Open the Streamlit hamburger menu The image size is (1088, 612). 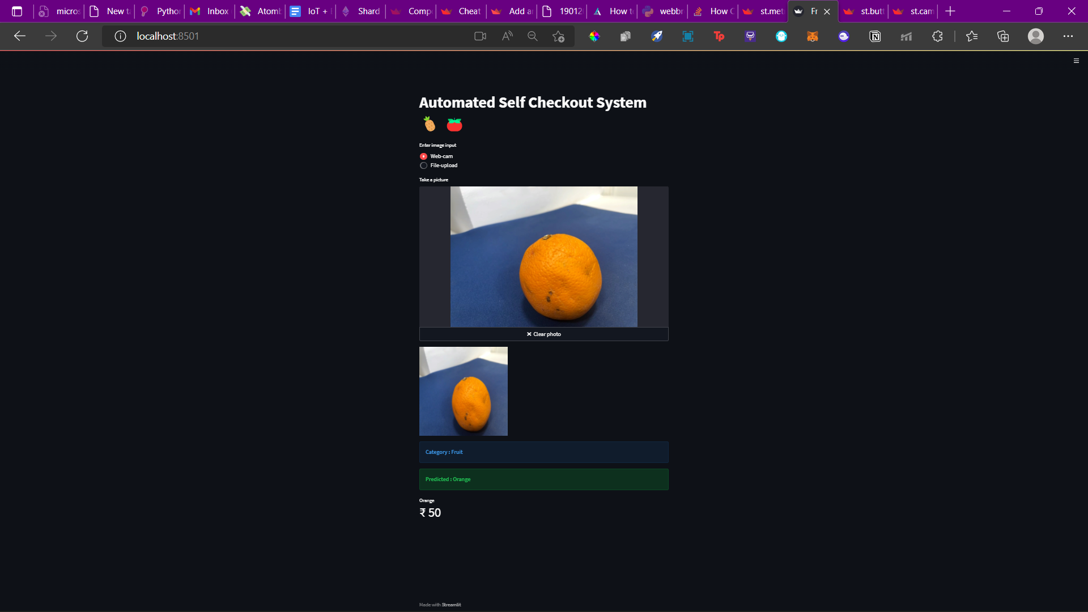coord(1076,61)
